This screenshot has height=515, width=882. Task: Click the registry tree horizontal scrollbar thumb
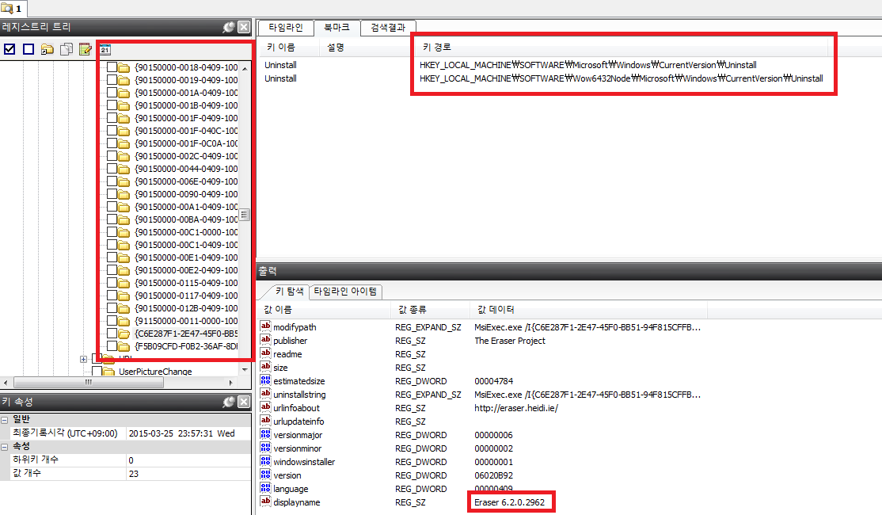point(89,382)
